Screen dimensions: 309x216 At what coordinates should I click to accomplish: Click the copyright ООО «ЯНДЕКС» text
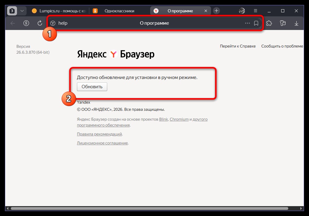coord(121,110)
